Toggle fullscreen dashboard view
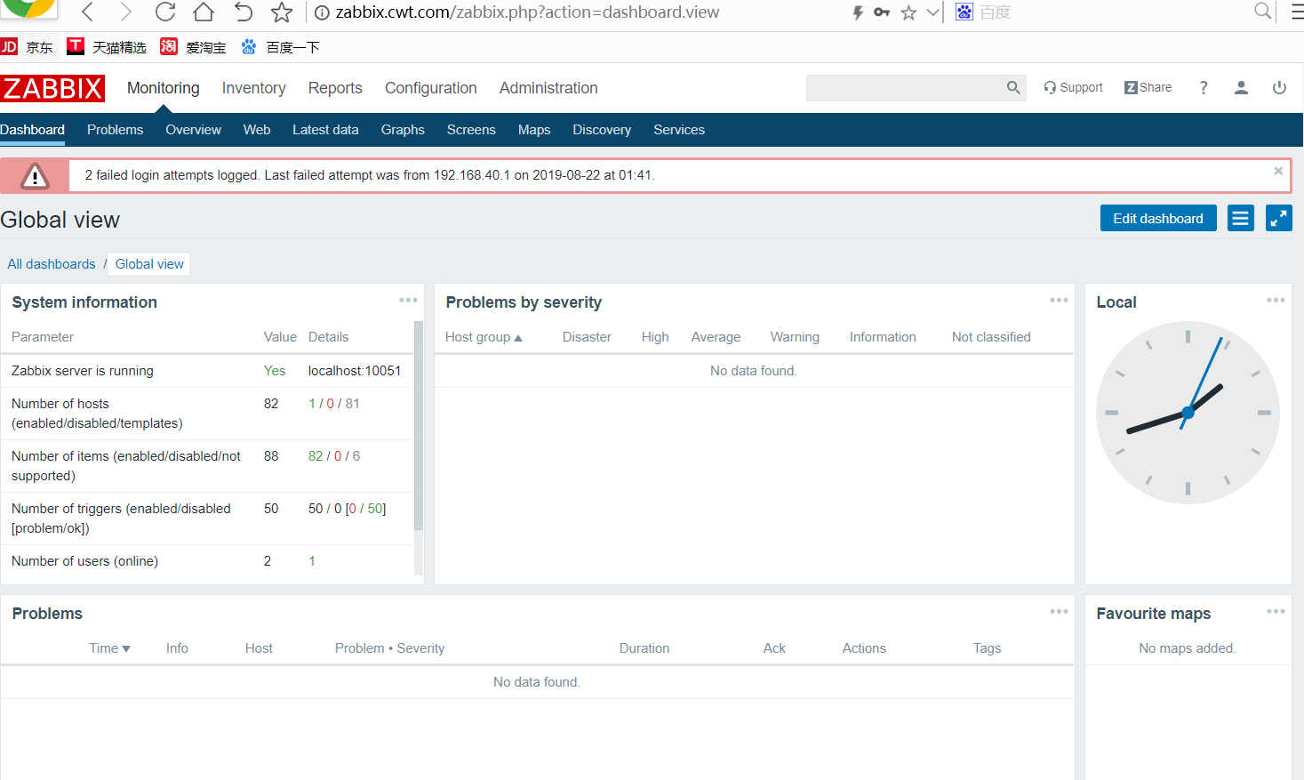This screenshot has width=1304, height=780. [1278, 218]
